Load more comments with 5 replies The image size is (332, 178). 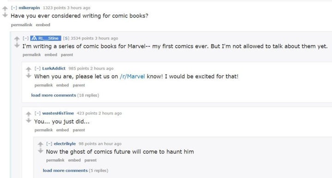[75, 170]
